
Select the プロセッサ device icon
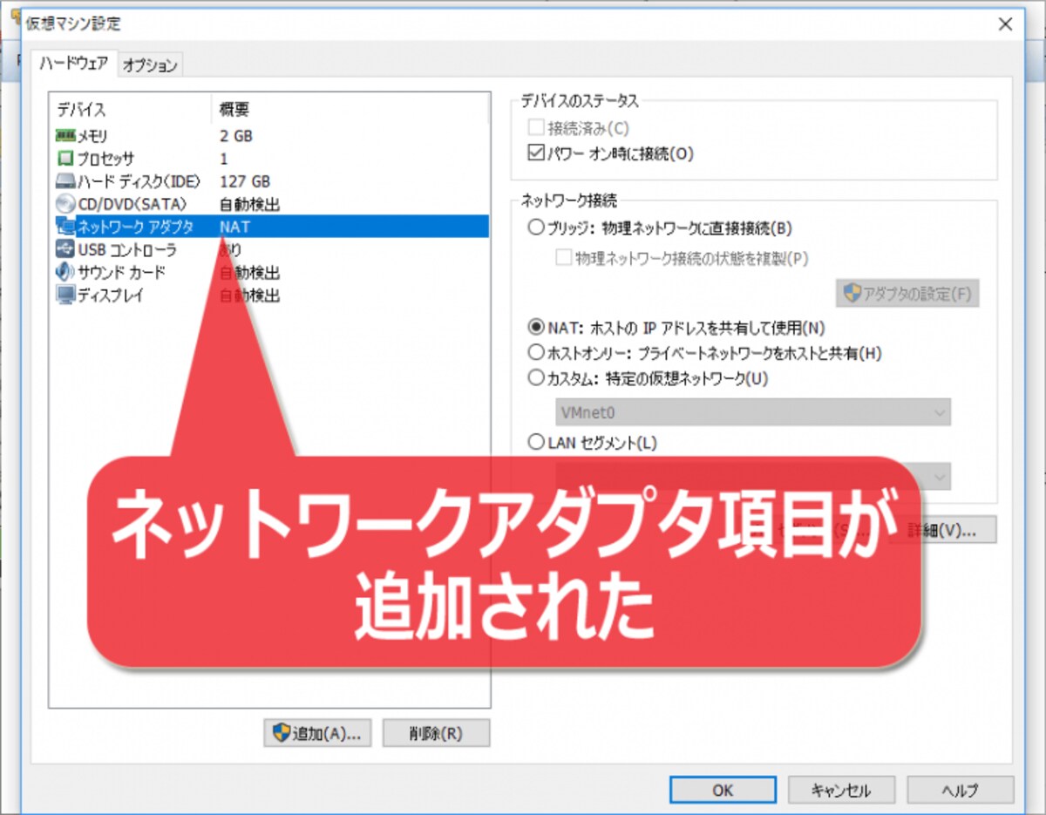[65, 159]
